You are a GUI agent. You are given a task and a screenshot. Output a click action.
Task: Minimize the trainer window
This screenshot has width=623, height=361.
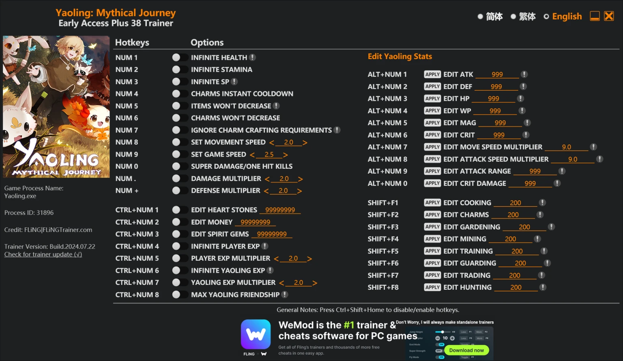point(595,16)
